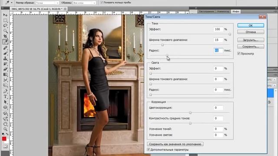This screenshot has width=278, height=156.
Task: Toggle Дополнительные параметры checkbox
Action: [x=149, y=149]
